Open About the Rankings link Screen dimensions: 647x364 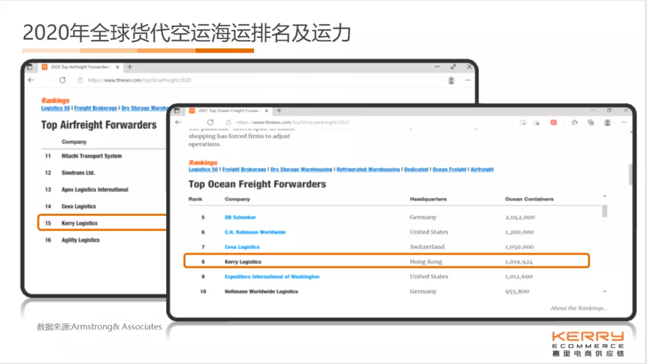(579, 308)
